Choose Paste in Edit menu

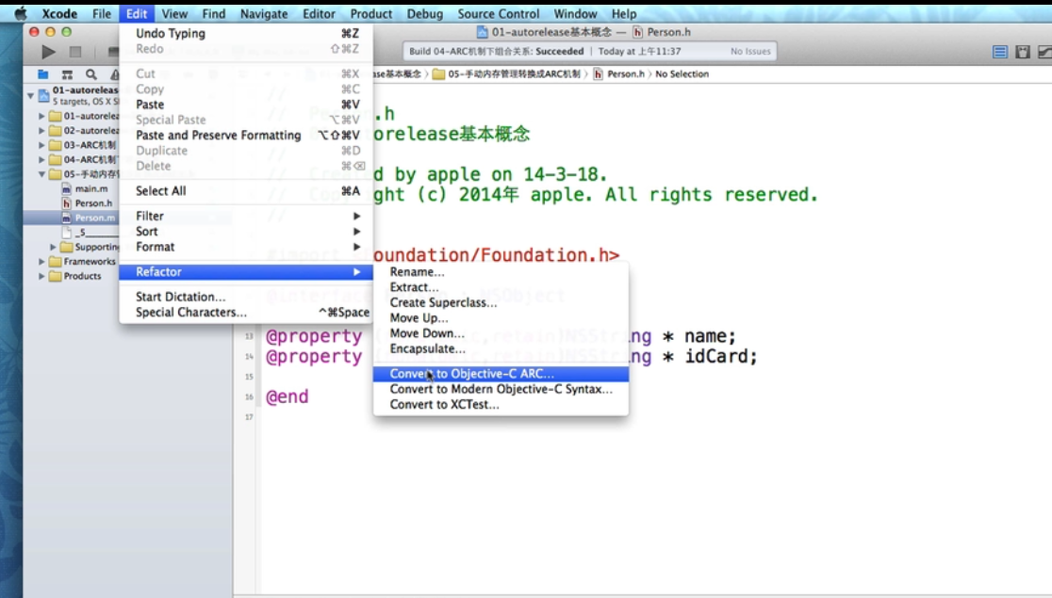click(x=245, y=105)
